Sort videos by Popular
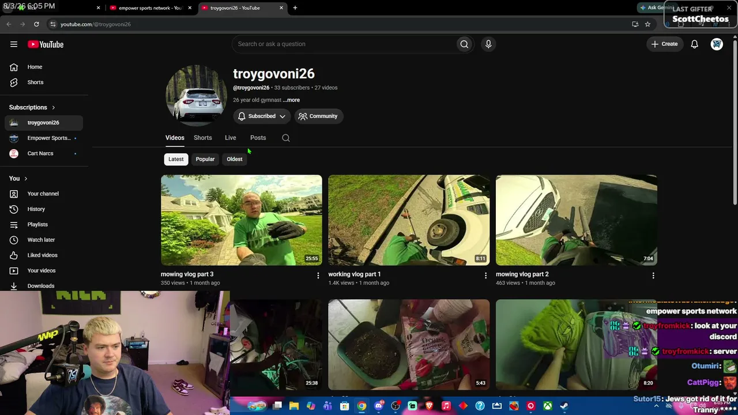 click(205, 159)
